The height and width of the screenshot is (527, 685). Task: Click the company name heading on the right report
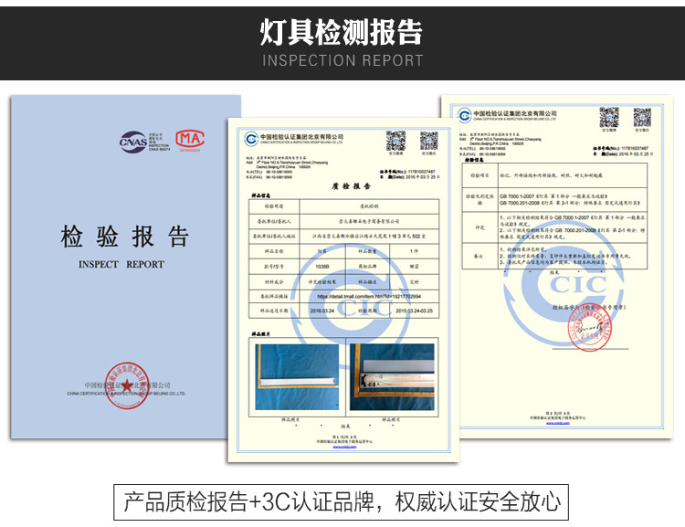click(x=515, y=113)
